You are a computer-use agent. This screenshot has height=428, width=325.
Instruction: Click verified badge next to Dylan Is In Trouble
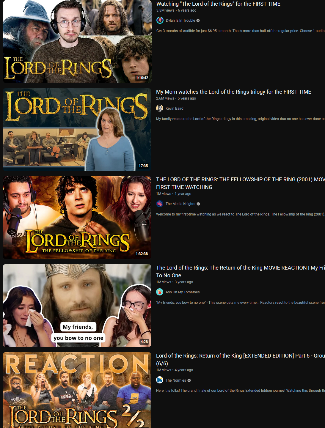coord(198,21)
